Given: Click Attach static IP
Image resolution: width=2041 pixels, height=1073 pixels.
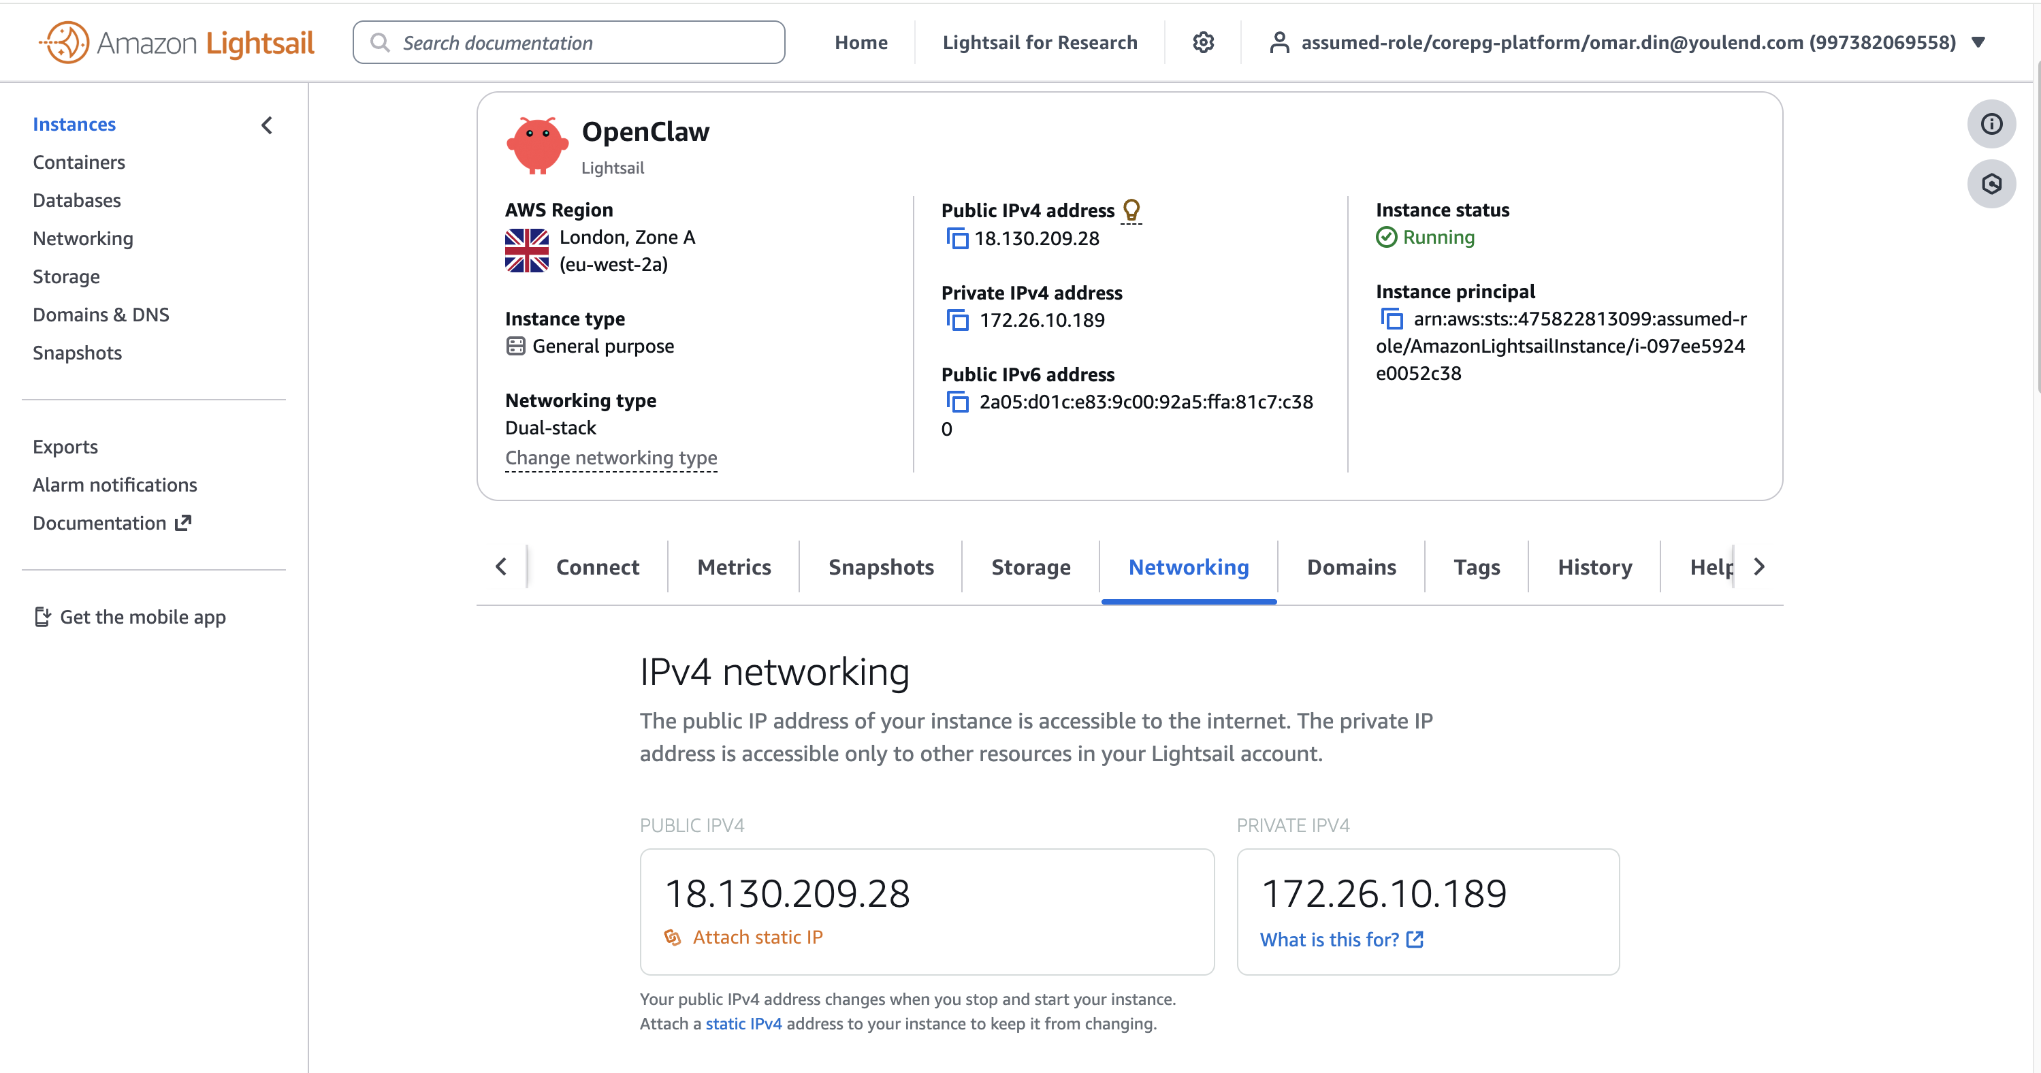Looking at the screenshot, I should tap(758, 938).
